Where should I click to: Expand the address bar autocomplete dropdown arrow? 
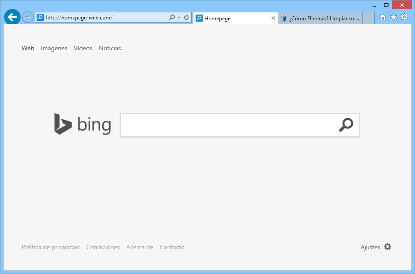[179, 18]
